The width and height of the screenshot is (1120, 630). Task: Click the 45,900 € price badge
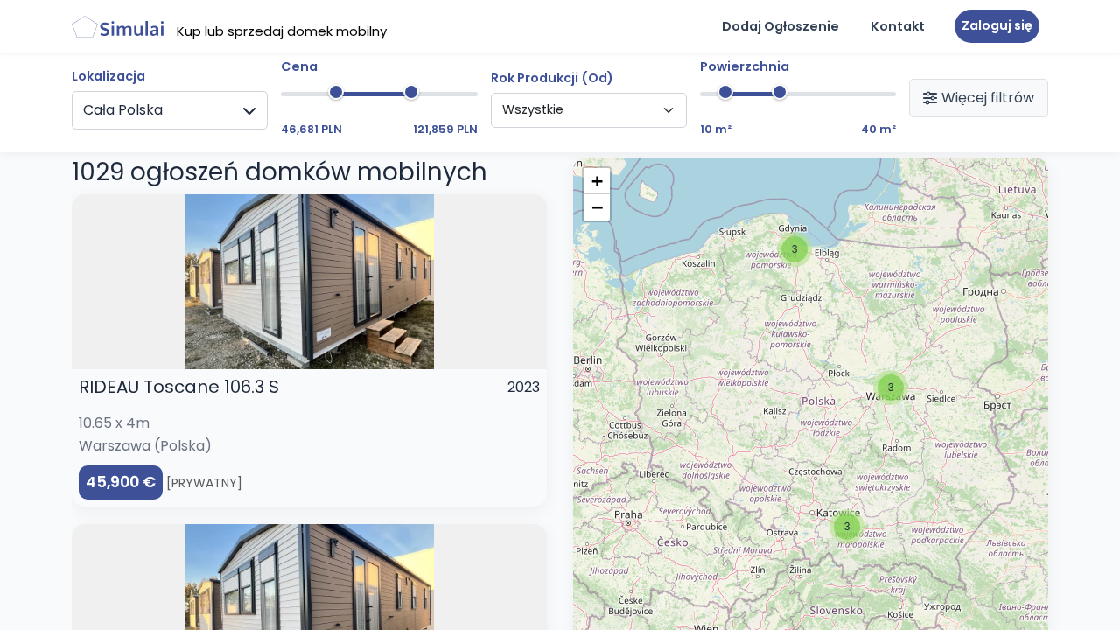(x=121, y=482)
